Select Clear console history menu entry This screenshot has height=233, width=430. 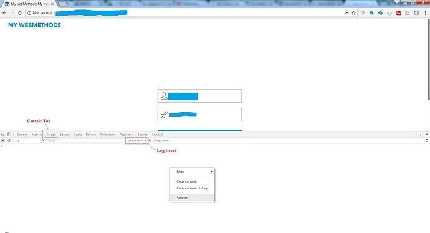pyautogui.click(x=192, y=188)
